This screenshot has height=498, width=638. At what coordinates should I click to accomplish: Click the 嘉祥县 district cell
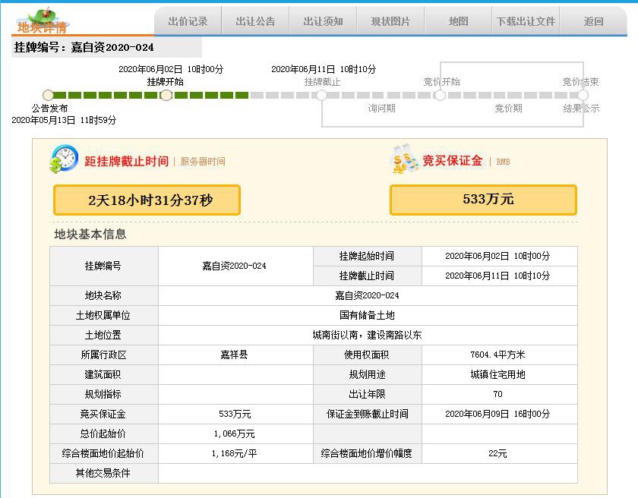pyautogui.click(x=235, y=355)
